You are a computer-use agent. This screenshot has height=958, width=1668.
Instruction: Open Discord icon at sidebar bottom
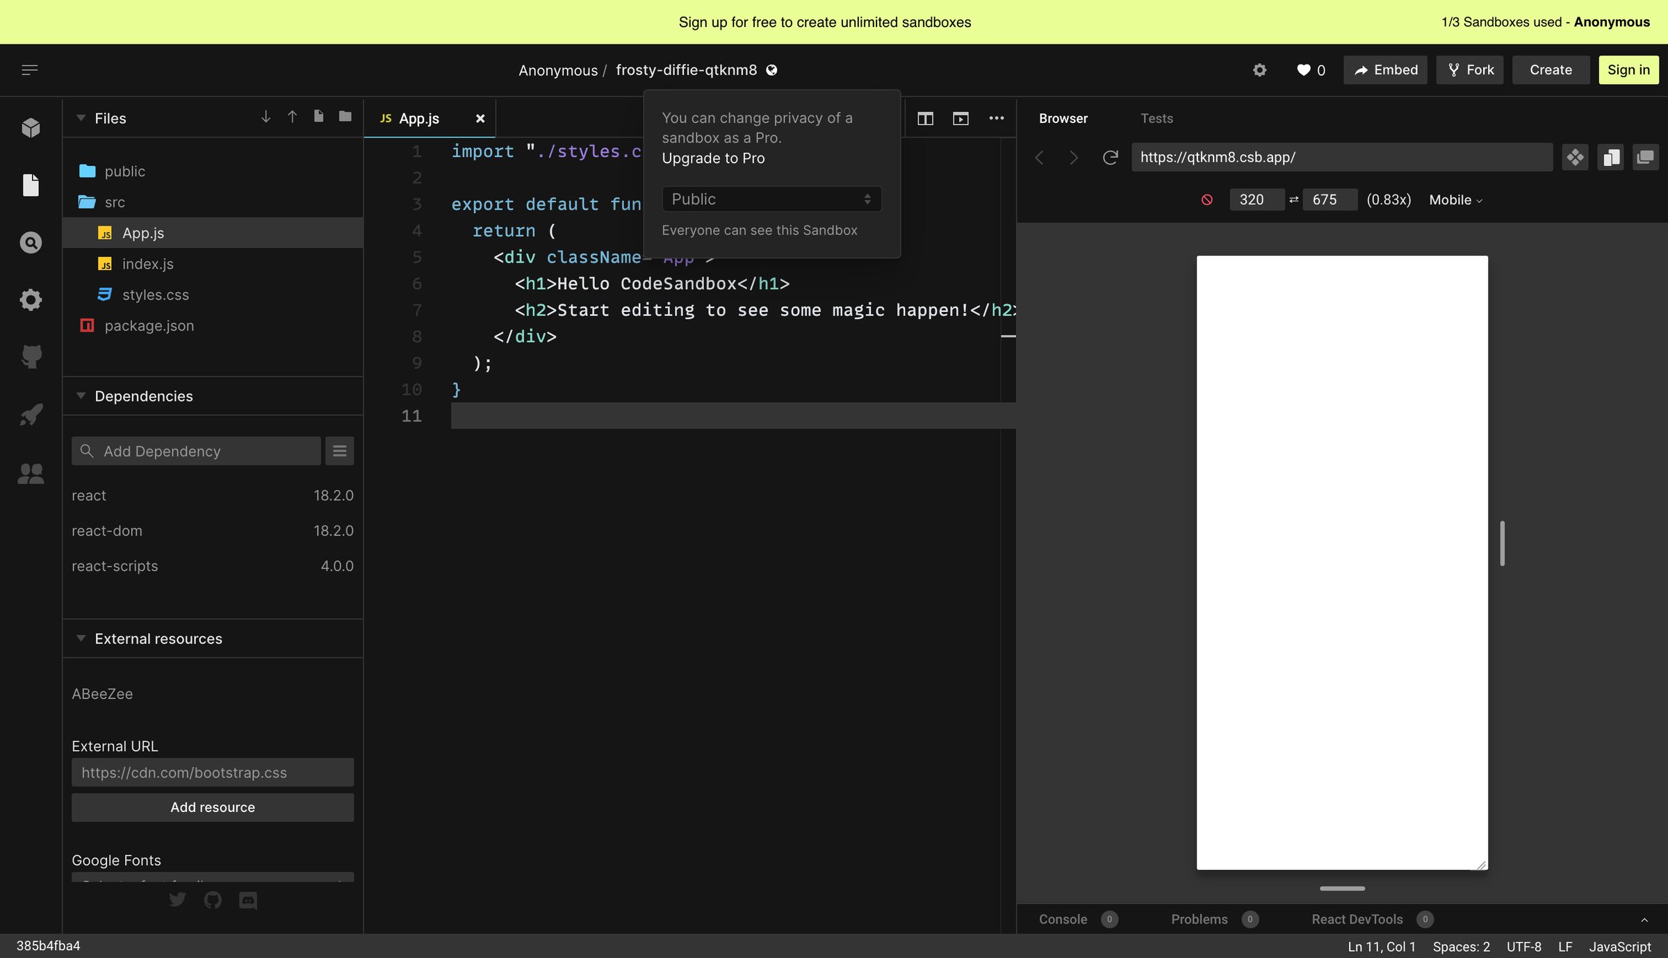[248, 900]
